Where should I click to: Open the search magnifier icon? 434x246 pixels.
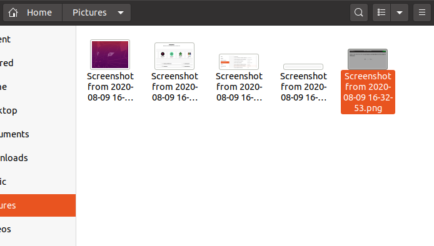coord(359,12)
